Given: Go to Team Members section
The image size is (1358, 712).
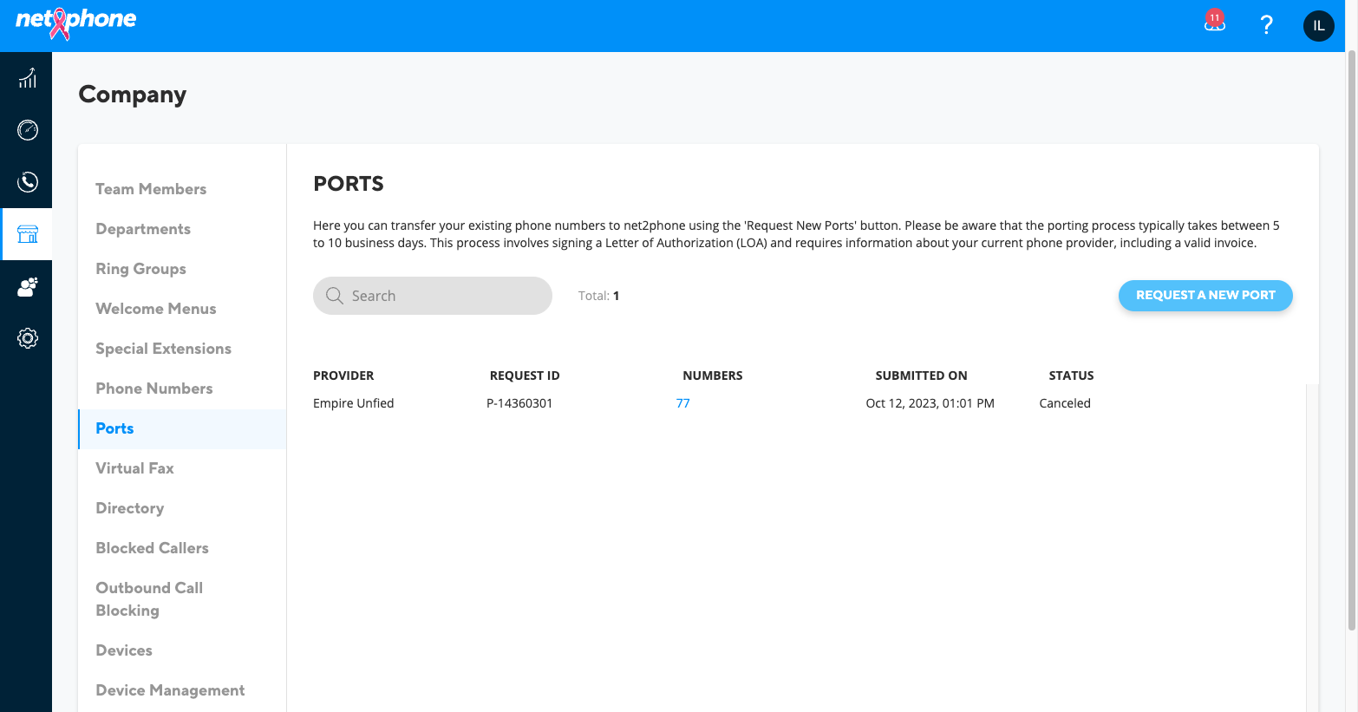Looking at the screenshot, I should tap(151, 189).
